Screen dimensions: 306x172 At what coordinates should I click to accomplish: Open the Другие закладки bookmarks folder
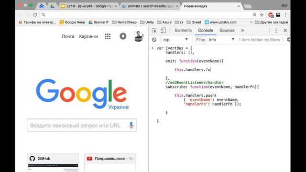pyautogui.click(x=272, y=22)
